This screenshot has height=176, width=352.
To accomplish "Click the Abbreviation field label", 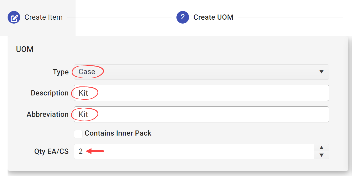I will (48, 115).
